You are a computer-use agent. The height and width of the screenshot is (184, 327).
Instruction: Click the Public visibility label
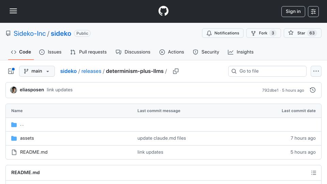click(x=82, y=33)
